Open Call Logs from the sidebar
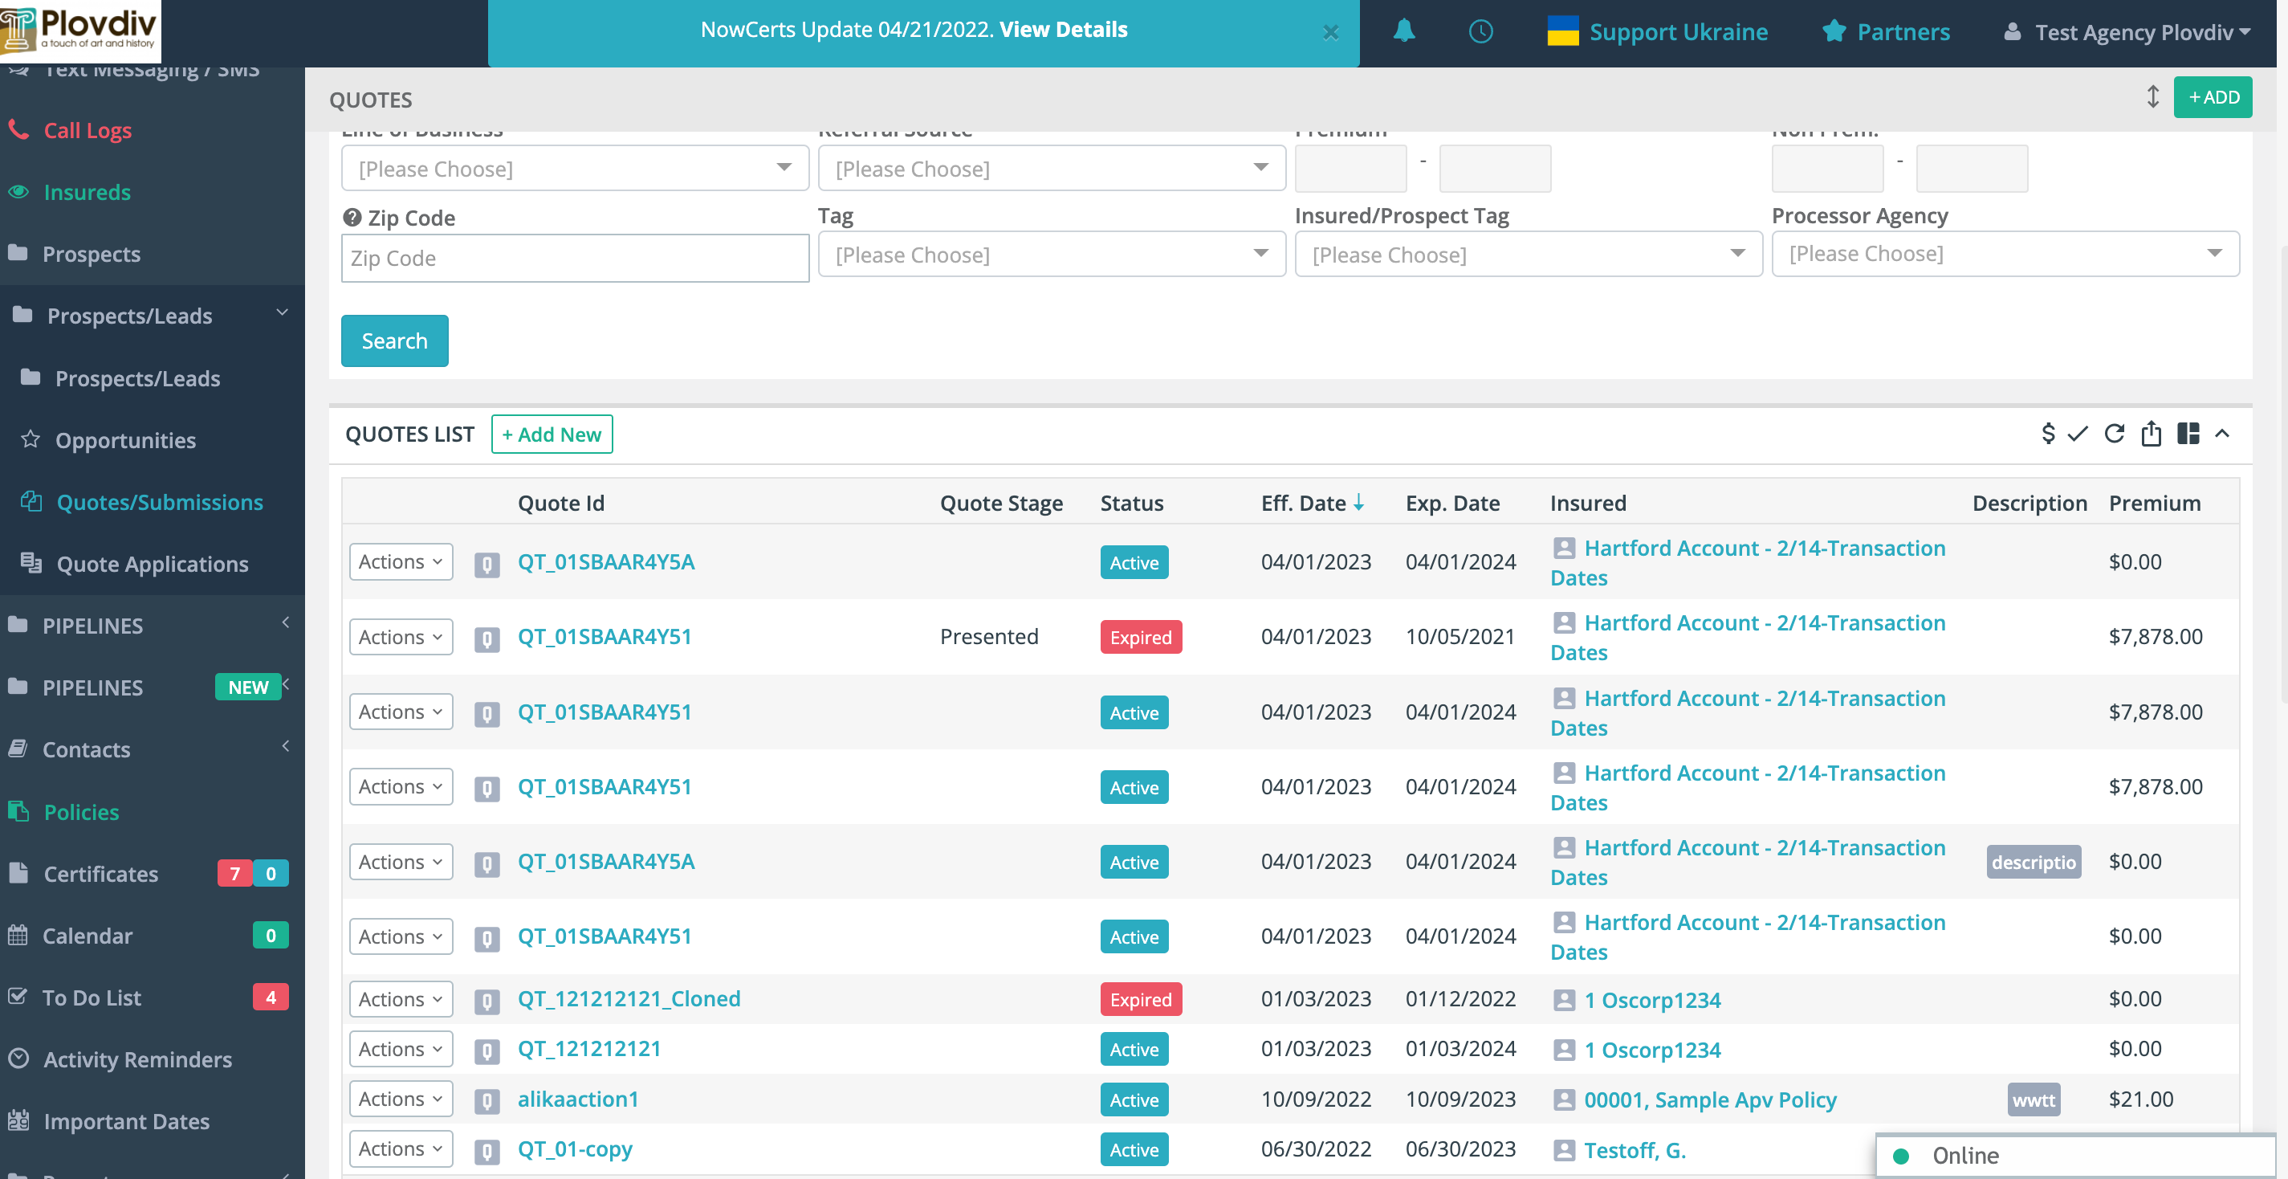This screenshot has width=2288, height=1179. coord(87,130)
